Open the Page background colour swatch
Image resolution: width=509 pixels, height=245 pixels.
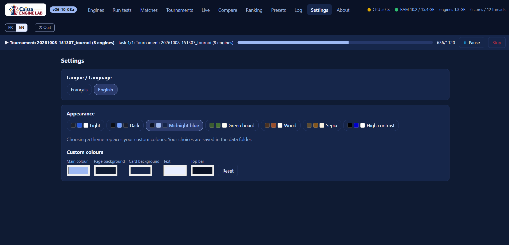pyautogui.click(x=106, y=170)
